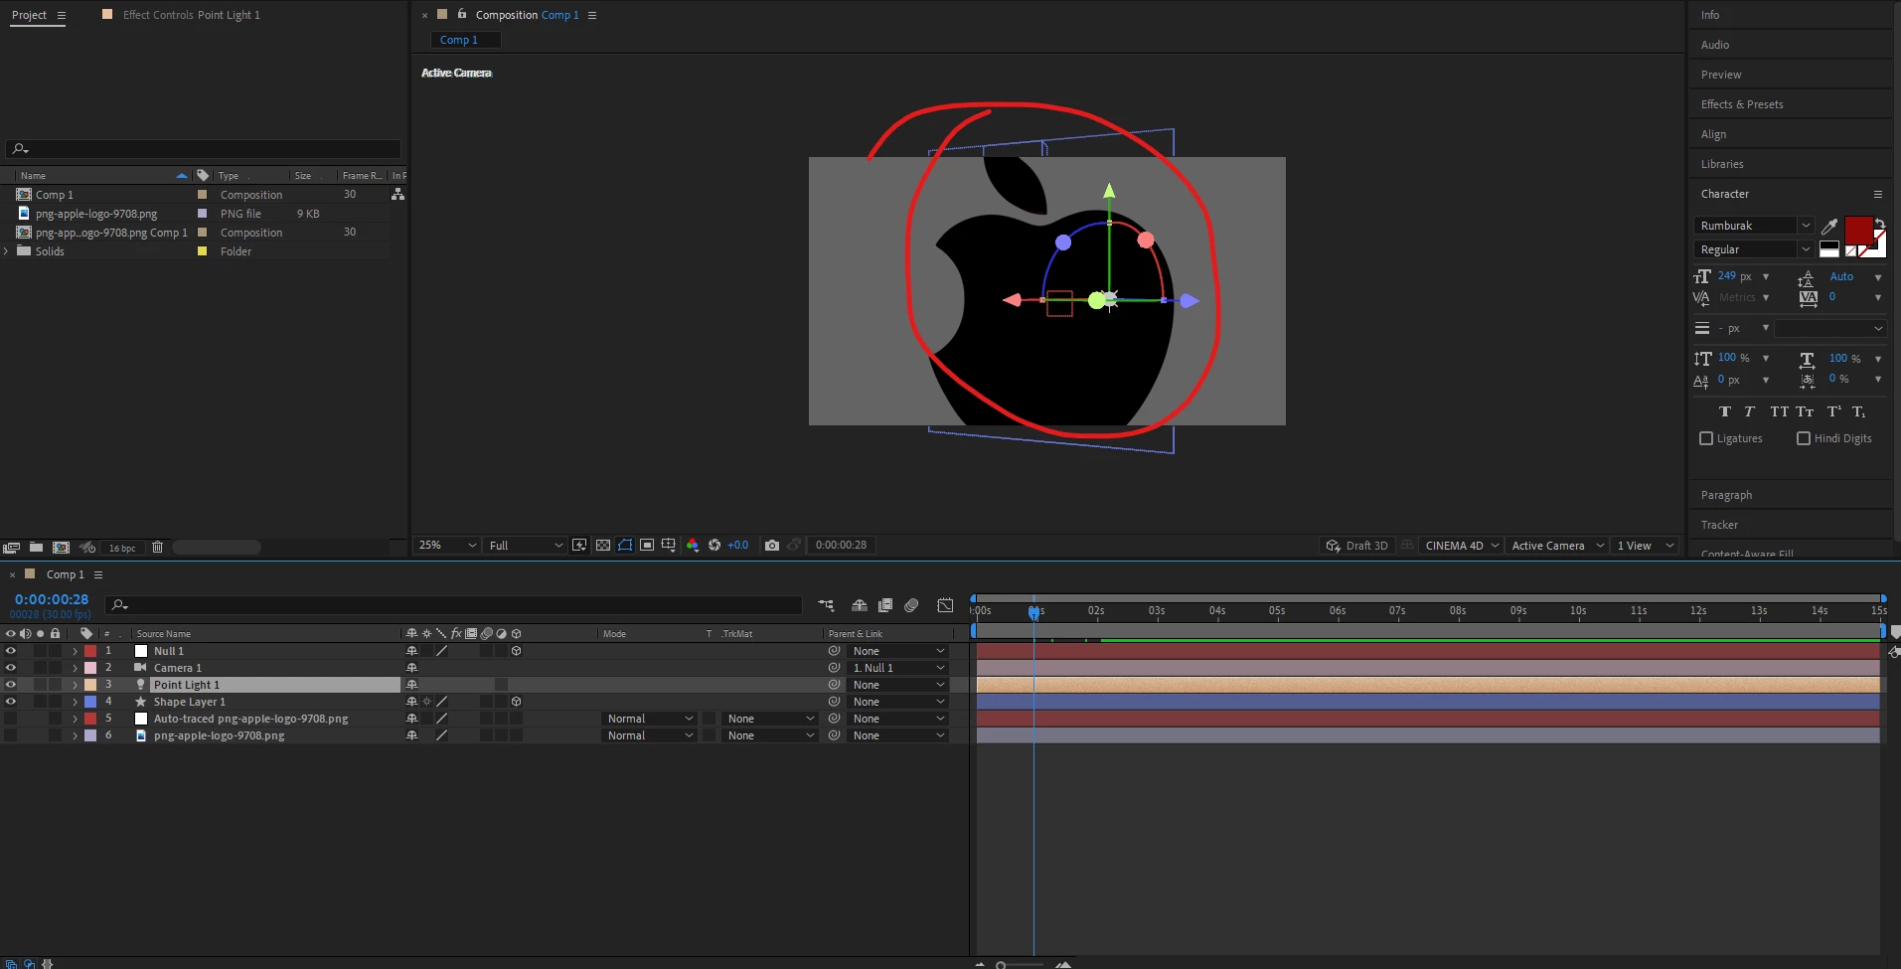Open the 1 View layout dropdown
The image size is (1901, 969).
(1646, 546)
